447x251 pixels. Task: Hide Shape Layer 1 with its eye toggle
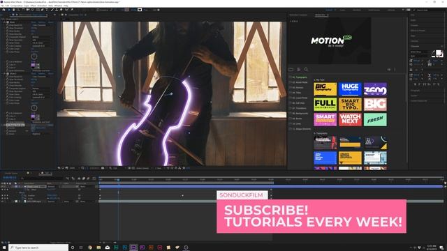(x=2, y=186)
